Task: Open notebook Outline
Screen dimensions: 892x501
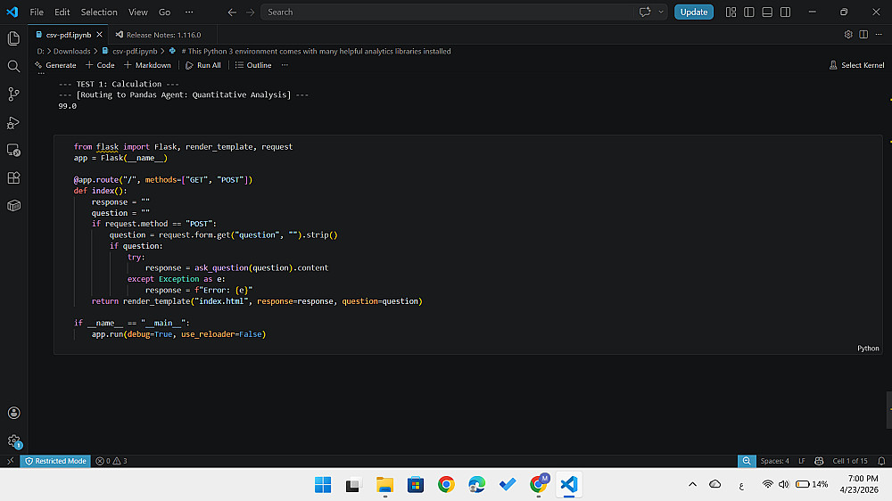Action: 253,65
